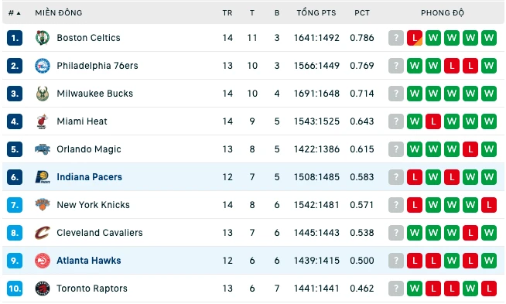
Task: Click the Toronto Raptors logo
Action: pos(43,289)
